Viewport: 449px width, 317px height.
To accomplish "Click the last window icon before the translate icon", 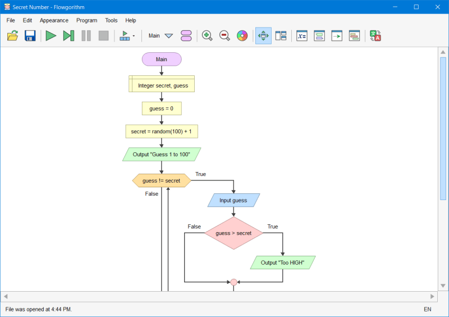I will pyautogui.click(x=355, y=36).
